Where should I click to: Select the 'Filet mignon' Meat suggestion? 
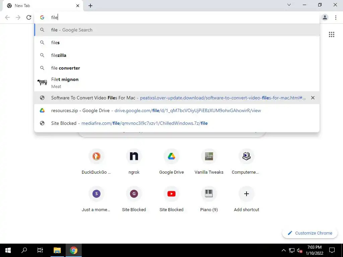point(177,83)
